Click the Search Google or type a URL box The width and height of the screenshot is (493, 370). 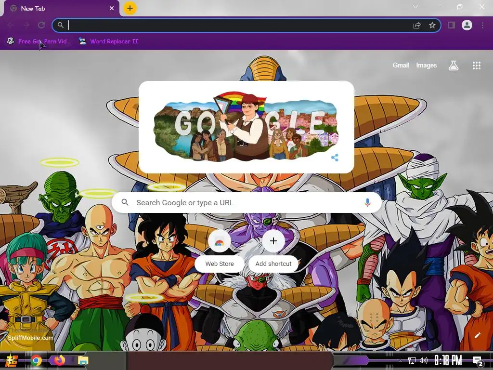coord(247,203)
